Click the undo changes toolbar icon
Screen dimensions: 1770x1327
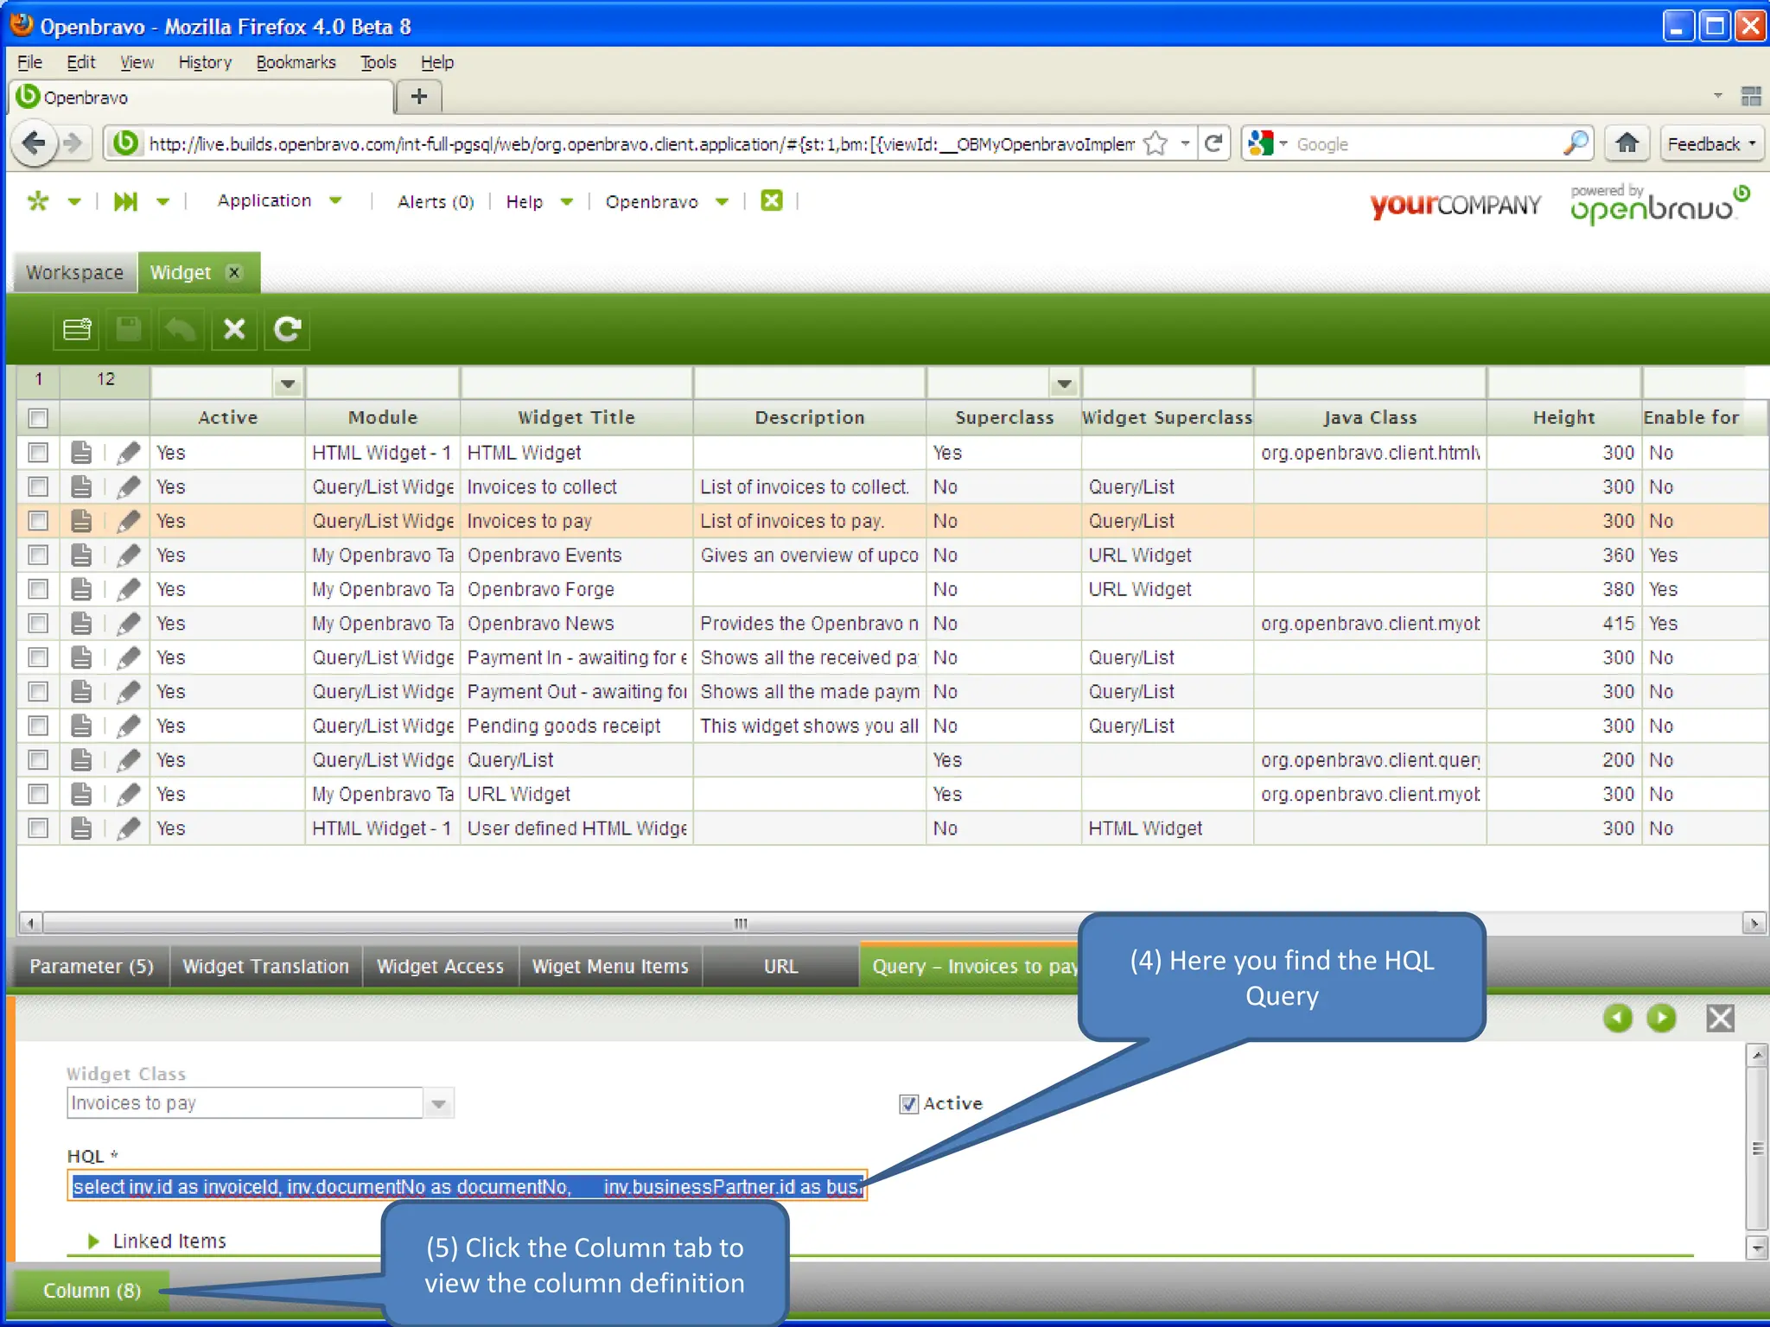click(x=181, y=329)
